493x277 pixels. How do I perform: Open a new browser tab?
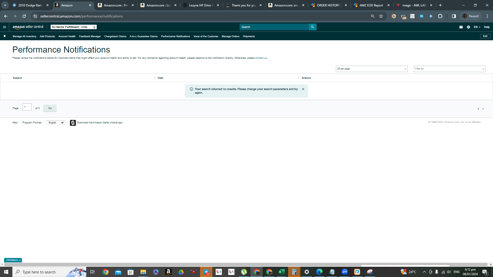point(440,5)
